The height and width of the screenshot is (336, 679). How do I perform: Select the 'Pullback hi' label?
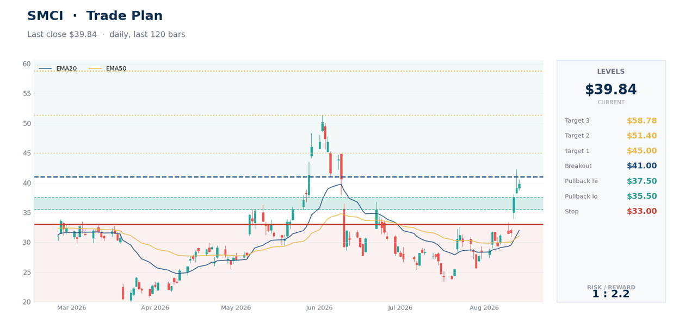tap(581, 181)
